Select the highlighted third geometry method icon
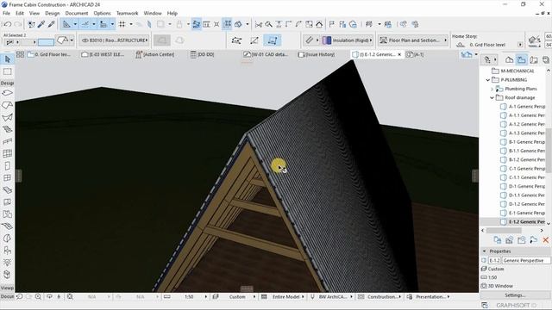The height and width of the screenshot is (310, 552). 273,40
